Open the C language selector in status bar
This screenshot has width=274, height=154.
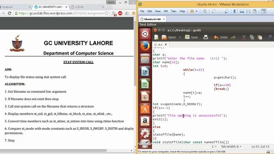(214, 146)
